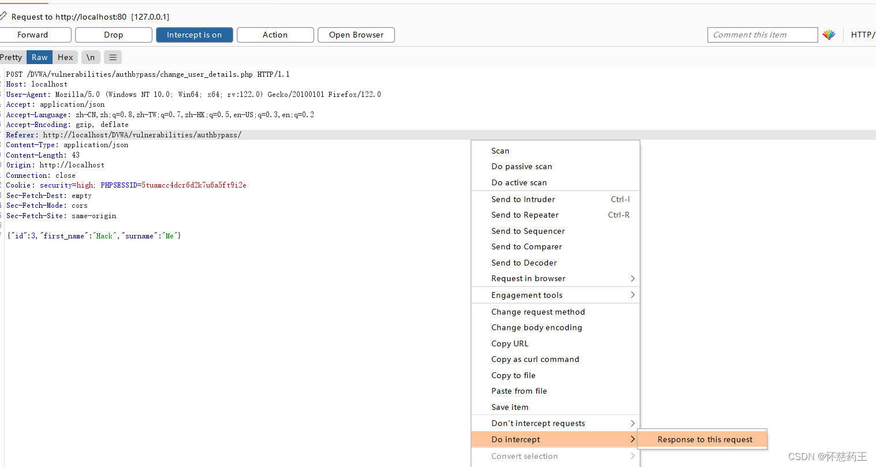Choose Change request method
Viewport: 876px width, 467px height.
pyautogui.click(x=556, y=312)
